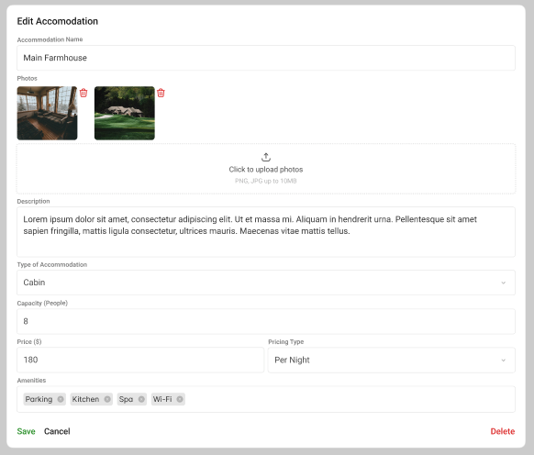This screenshot has width=534, height=455.
Task: Click into the Description text area
Action: (266, 231)
